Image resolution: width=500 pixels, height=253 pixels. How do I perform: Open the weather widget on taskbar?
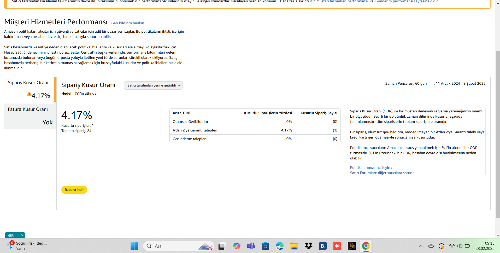click(x=27, y=246)
